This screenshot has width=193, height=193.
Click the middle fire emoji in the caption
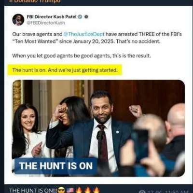click(x=87, y=190)
